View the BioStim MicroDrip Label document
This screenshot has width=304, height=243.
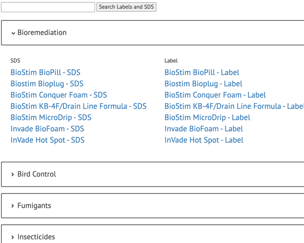click(207, 117)
